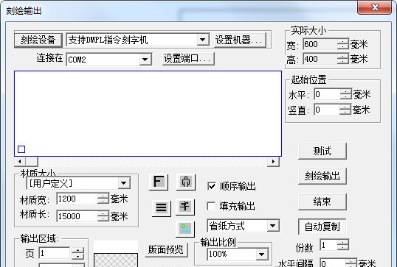Viewport: 397px width, 267px height.
Task: Click the teal picture icon button
Action: pos(185,229)
